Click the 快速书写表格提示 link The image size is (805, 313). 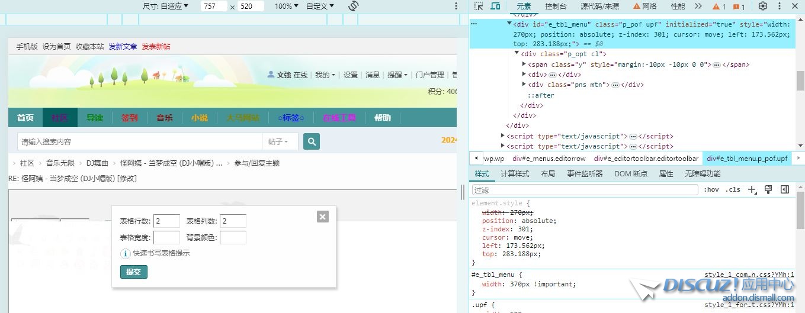click(161, 253)
